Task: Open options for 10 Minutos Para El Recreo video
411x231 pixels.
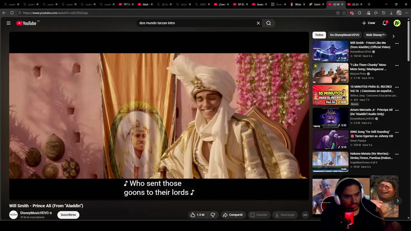Action: click(x=397, y=87)
